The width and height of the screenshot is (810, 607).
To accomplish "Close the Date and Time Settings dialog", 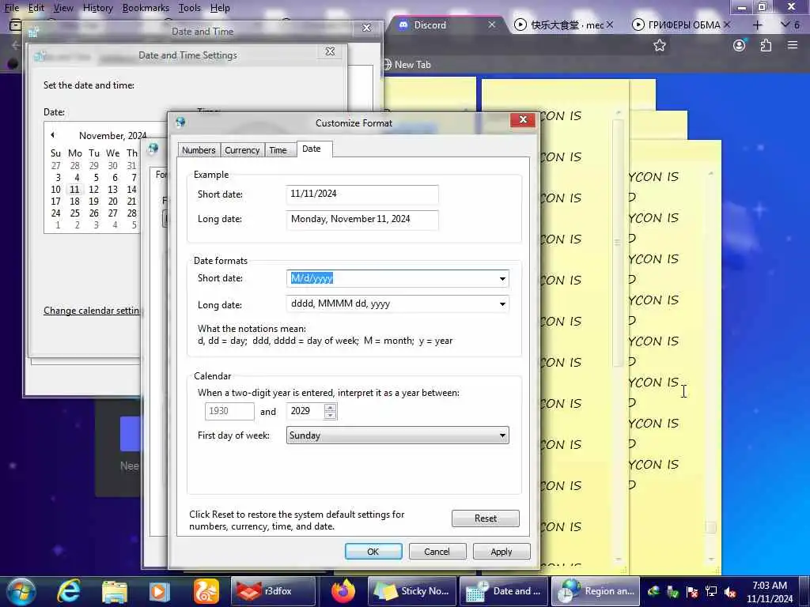I will [x=330, y=51].
